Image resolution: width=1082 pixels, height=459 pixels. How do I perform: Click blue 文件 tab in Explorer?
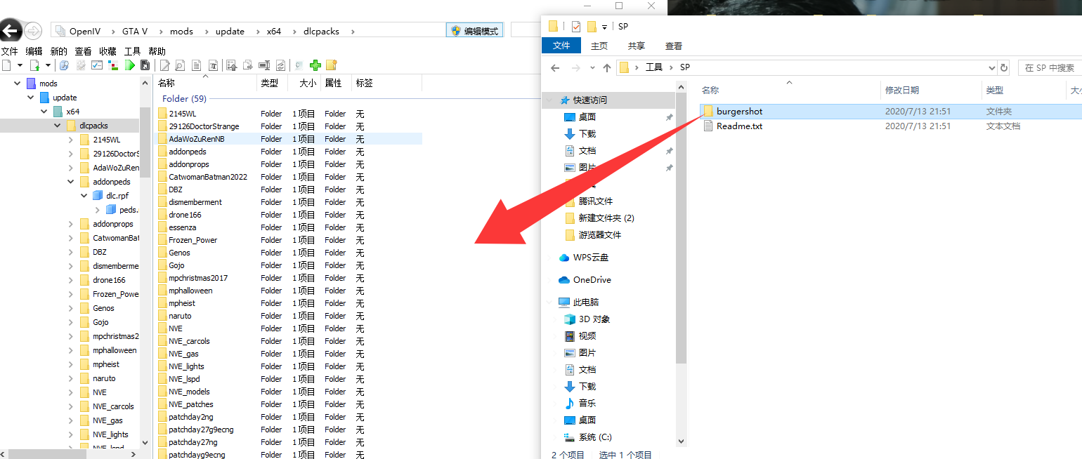(561, 46)
